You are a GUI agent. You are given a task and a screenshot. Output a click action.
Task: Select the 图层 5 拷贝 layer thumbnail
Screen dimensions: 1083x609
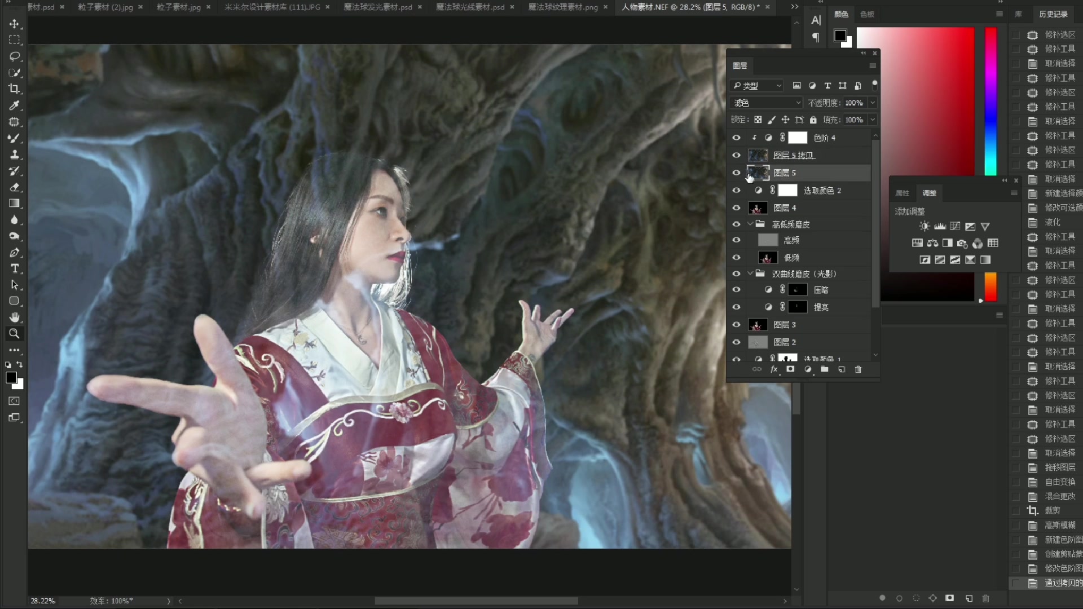click(x=758, y=155)
